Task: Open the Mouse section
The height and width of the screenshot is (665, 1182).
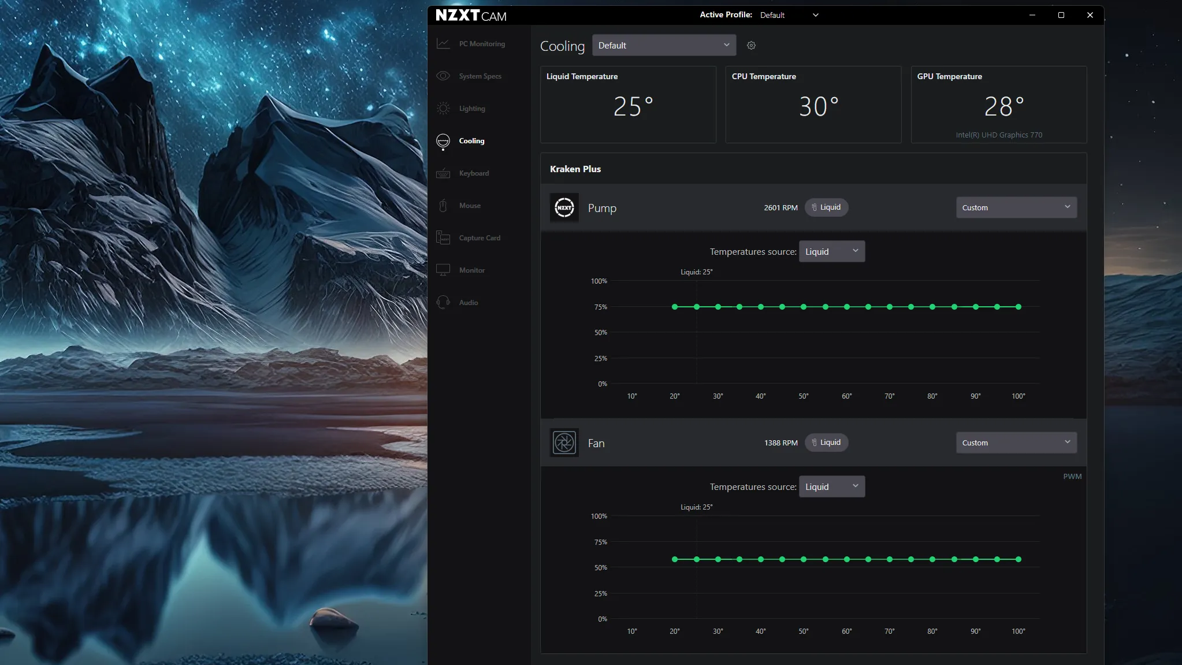Action: 470,206
